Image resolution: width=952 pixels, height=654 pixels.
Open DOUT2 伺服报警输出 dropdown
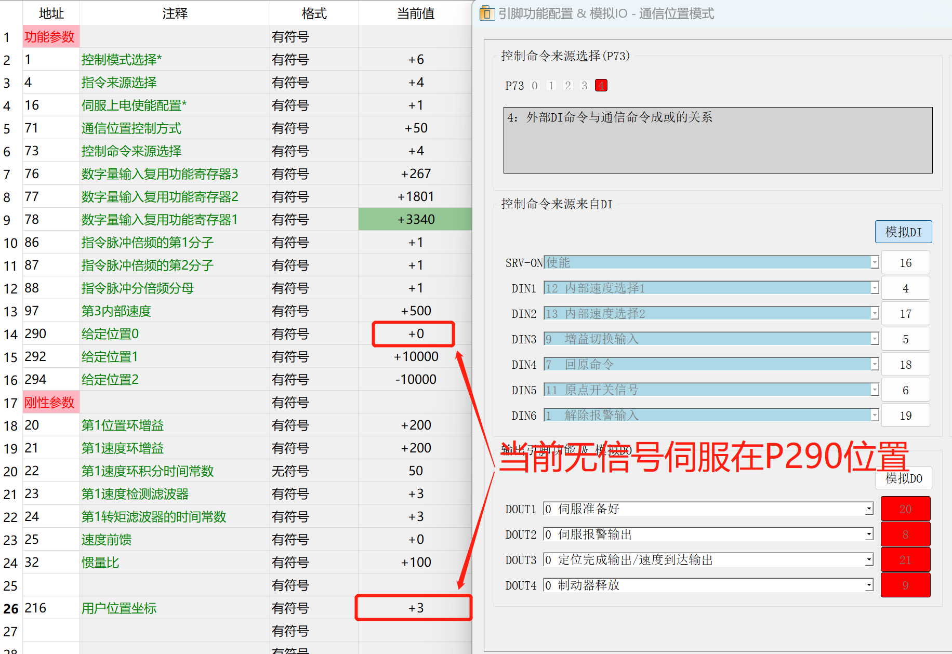click(869, 535)
